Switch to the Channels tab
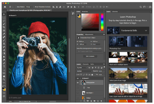The height and width of the screenshot is (104, 154). click(x=86, y=64)
